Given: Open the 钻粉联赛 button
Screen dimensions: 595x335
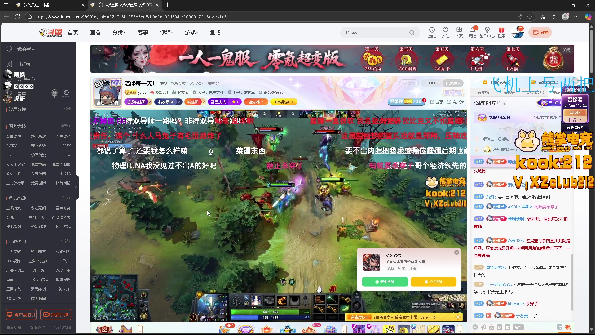Looking at the screenshot, I should tap(284, 102).
